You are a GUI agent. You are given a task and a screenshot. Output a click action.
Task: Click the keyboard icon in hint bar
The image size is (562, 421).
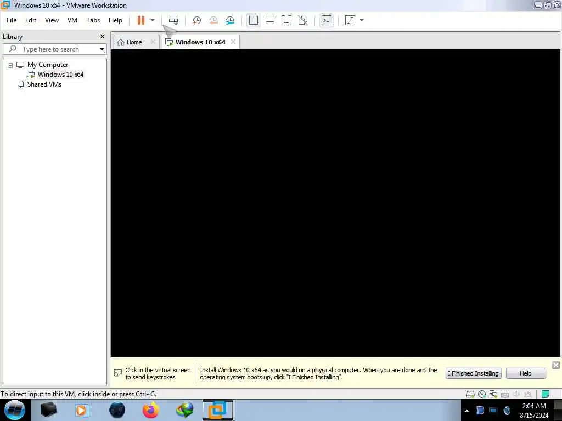pos(118,373)
